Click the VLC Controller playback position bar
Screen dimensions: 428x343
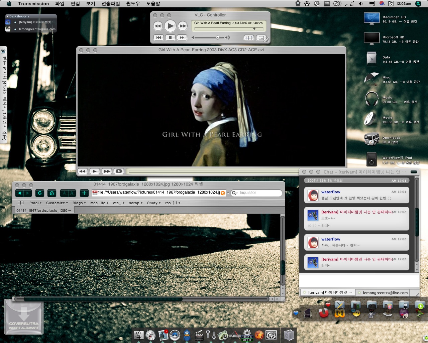(229, 29)
